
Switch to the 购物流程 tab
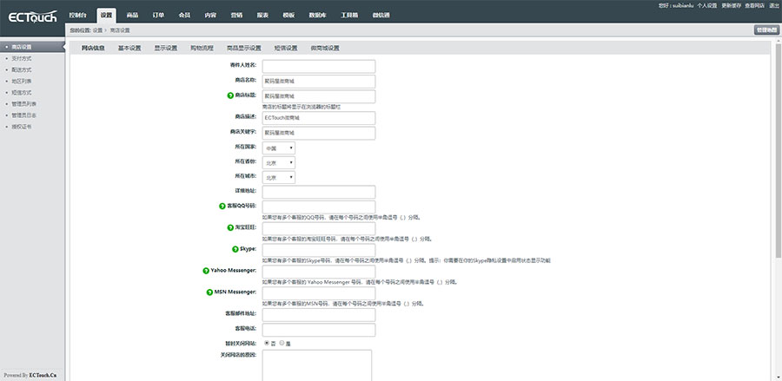point(202,49)
